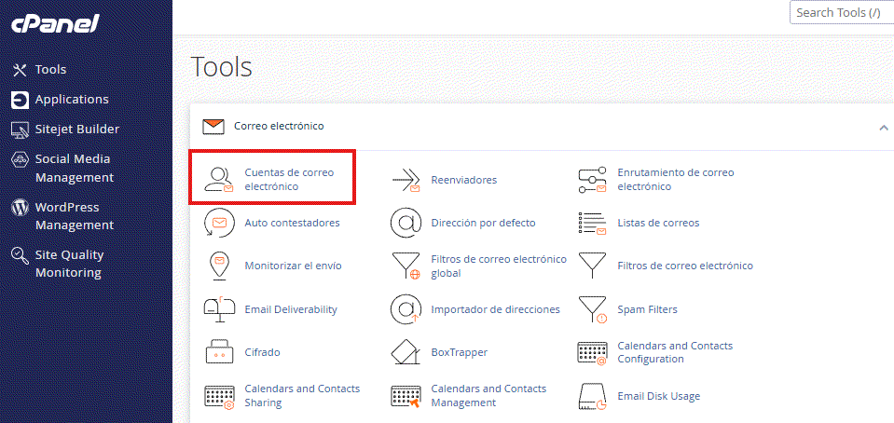Image resolution: width=894 pixels, height=423 pixels.
Task: Collapse the Correo electrónico section chevron
Action: pos(883,127)
